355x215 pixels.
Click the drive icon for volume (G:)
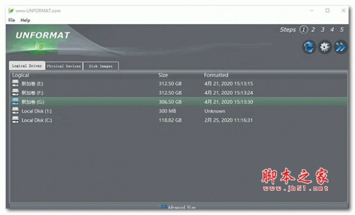[x=15, y=101]
